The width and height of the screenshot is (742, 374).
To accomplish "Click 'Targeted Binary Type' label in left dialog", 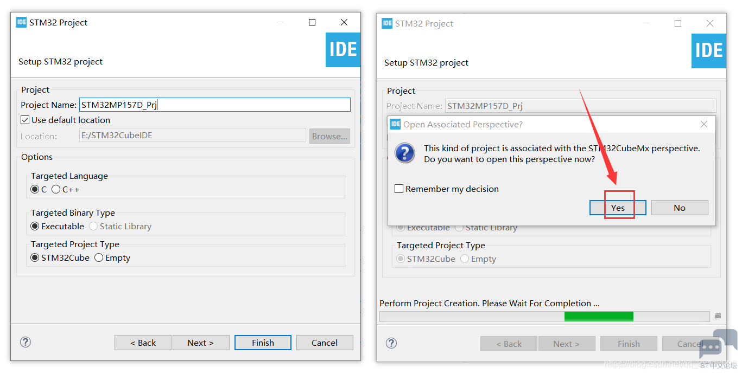I will [73, 212].
